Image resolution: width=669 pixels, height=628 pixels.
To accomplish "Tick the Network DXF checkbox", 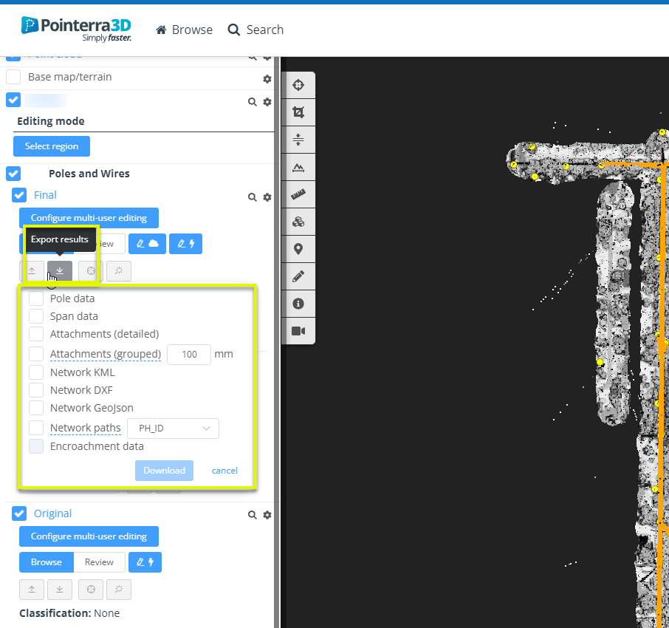I will click(36, 390).
